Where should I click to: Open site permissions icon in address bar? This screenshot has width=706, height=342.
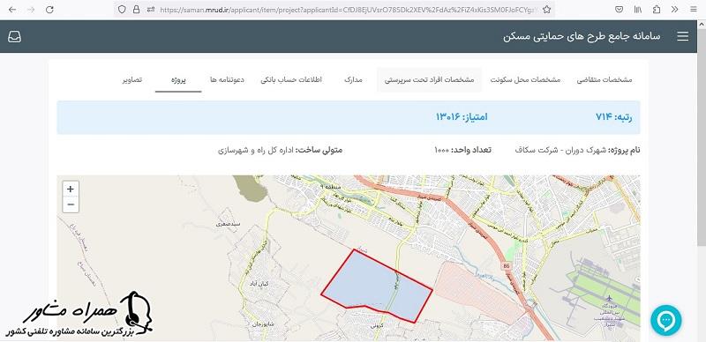tap(151, 10)
